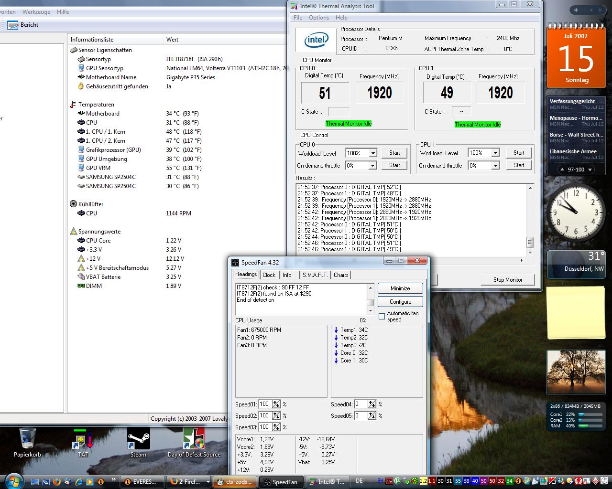Click Stop Monitor in Thermal Analysis Tool

pos(508,280)
